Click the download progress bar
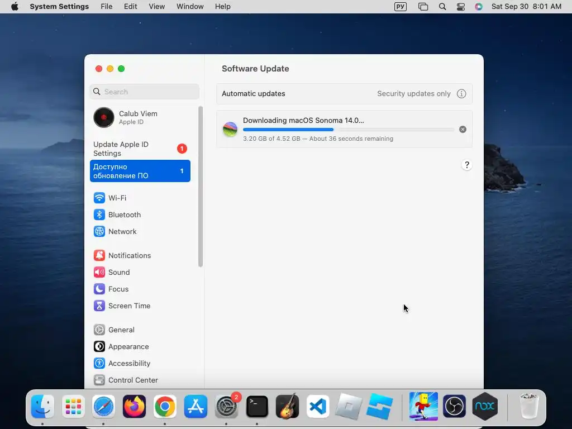The width and height of the screenshot is (572, 429). [349, 130]
